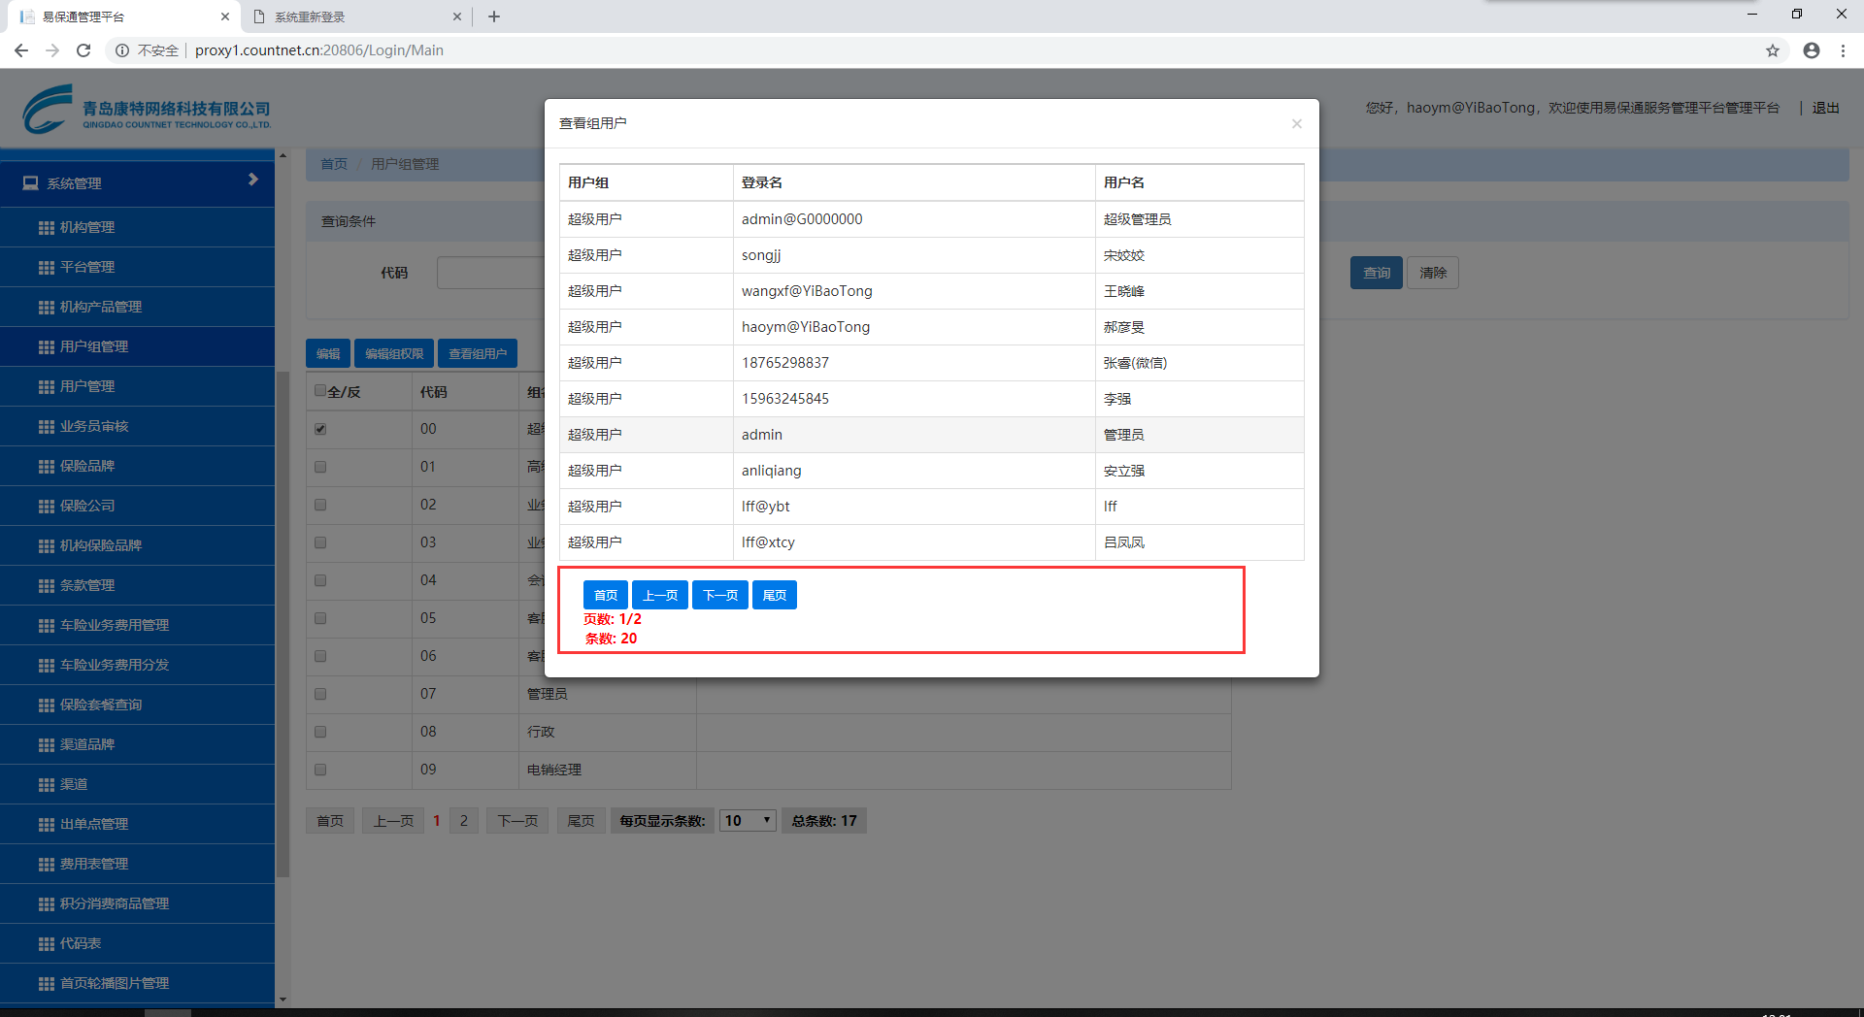This screenshot has width=1864, height=1017.
Task: Close the 查看组用户 dialog
Action: pos(1296,123)
